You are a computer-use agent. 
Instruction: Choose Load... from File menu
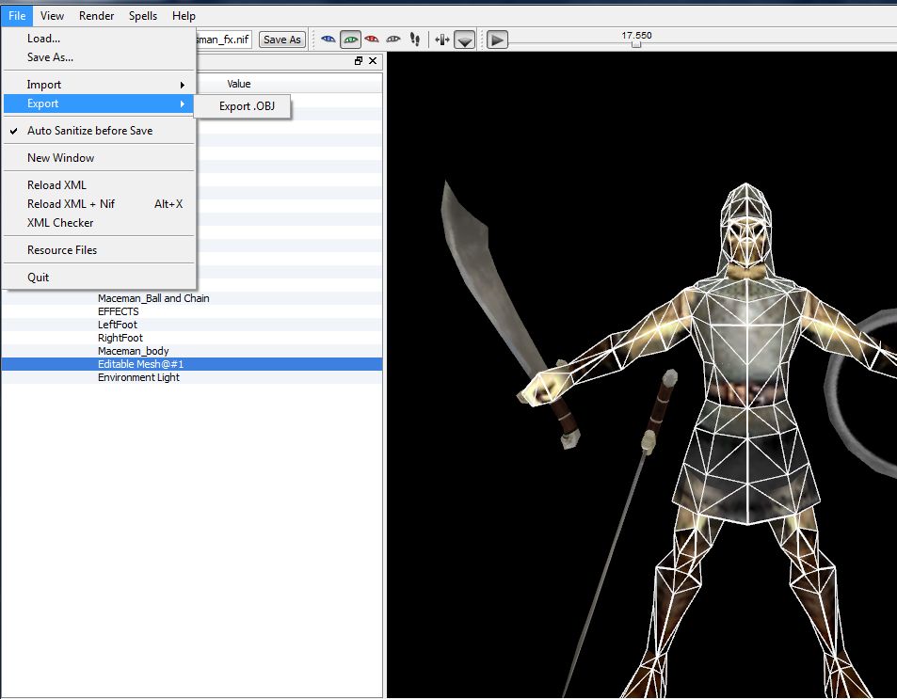point(100,39)
